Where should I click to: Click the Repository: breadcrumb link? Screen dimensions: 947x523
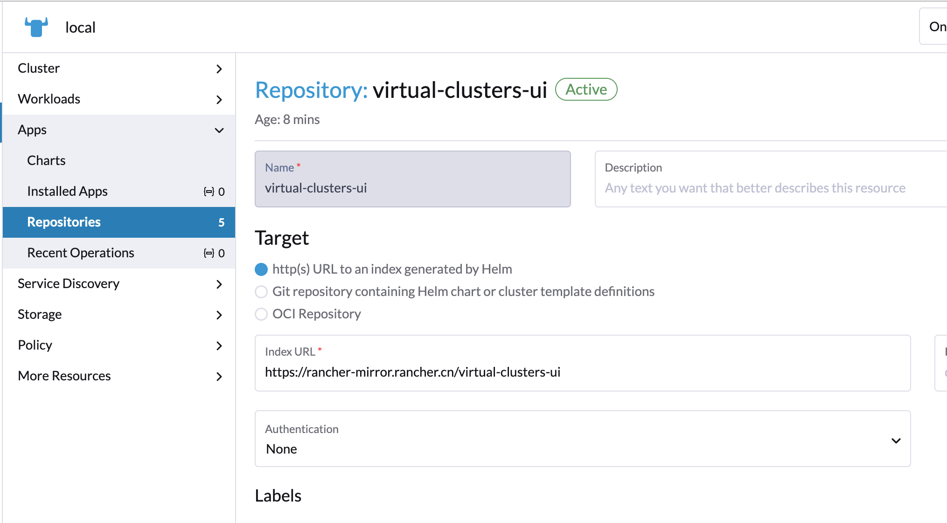pos(311,90)
